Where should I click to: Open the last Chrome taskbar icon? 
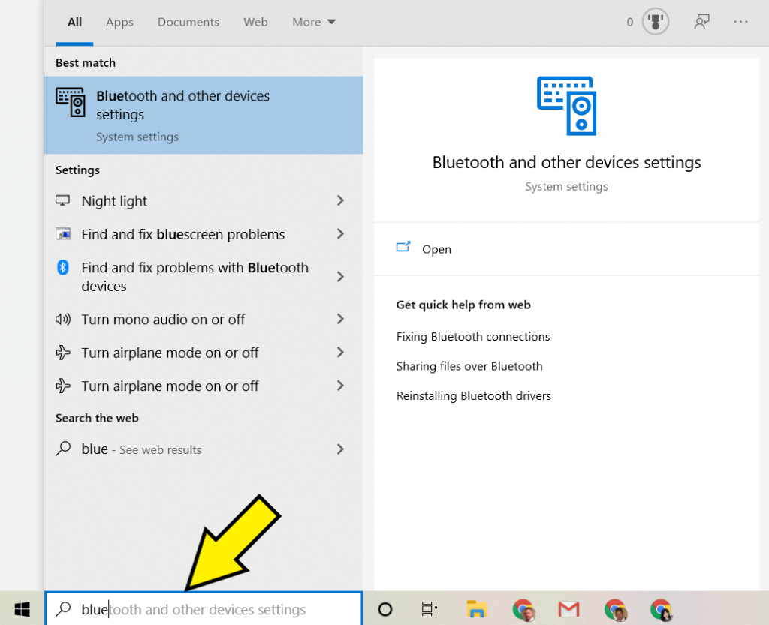pyautogui.click(x=661, y=610)
